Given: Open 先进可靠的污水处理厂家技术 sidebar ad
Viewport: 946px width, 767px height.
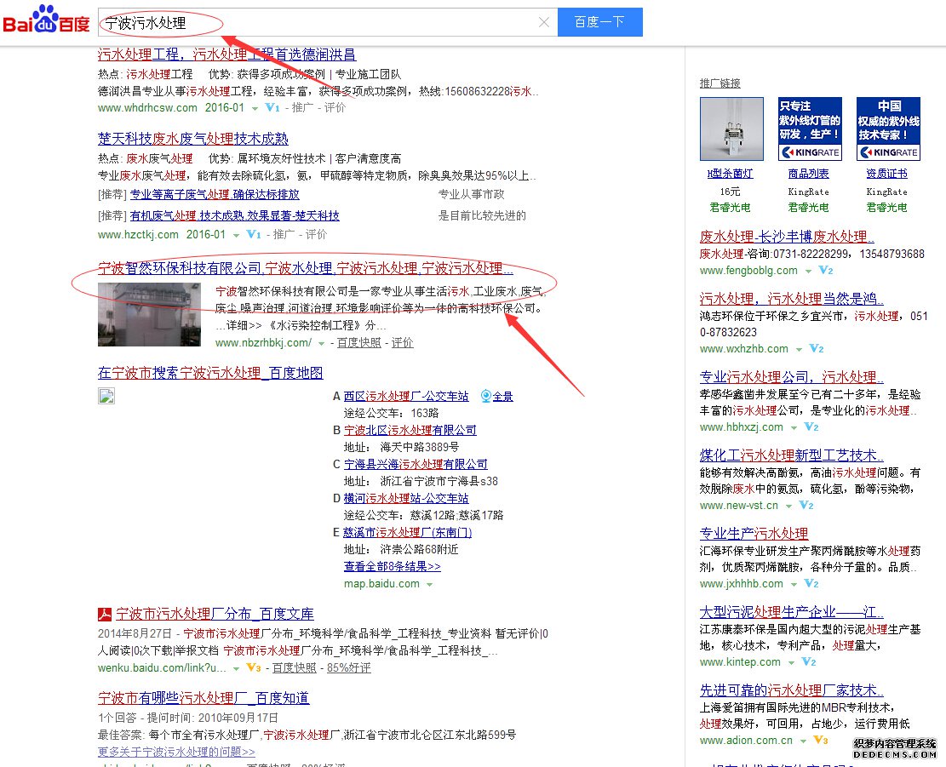Looking at the screenshot, I should [792, 690].
